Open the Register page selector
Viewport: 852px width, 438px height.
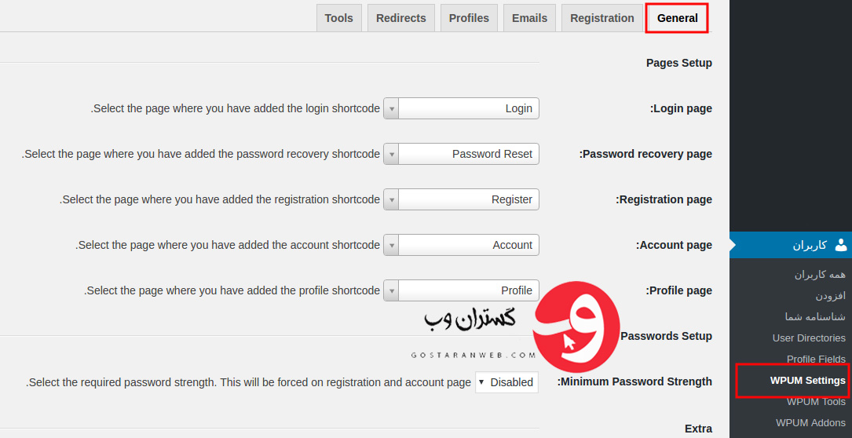(x=461, y=199)
